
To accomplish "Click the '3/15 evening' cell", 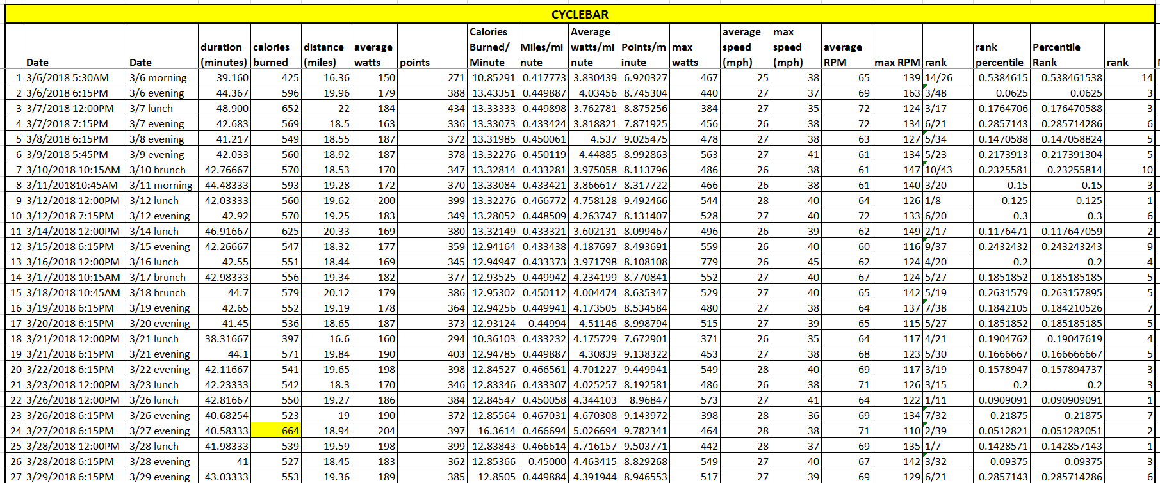I will point(162,246).
